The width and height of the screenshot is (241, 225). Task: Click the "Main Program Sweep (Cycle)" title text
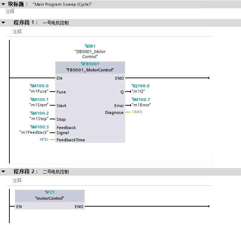62,5
